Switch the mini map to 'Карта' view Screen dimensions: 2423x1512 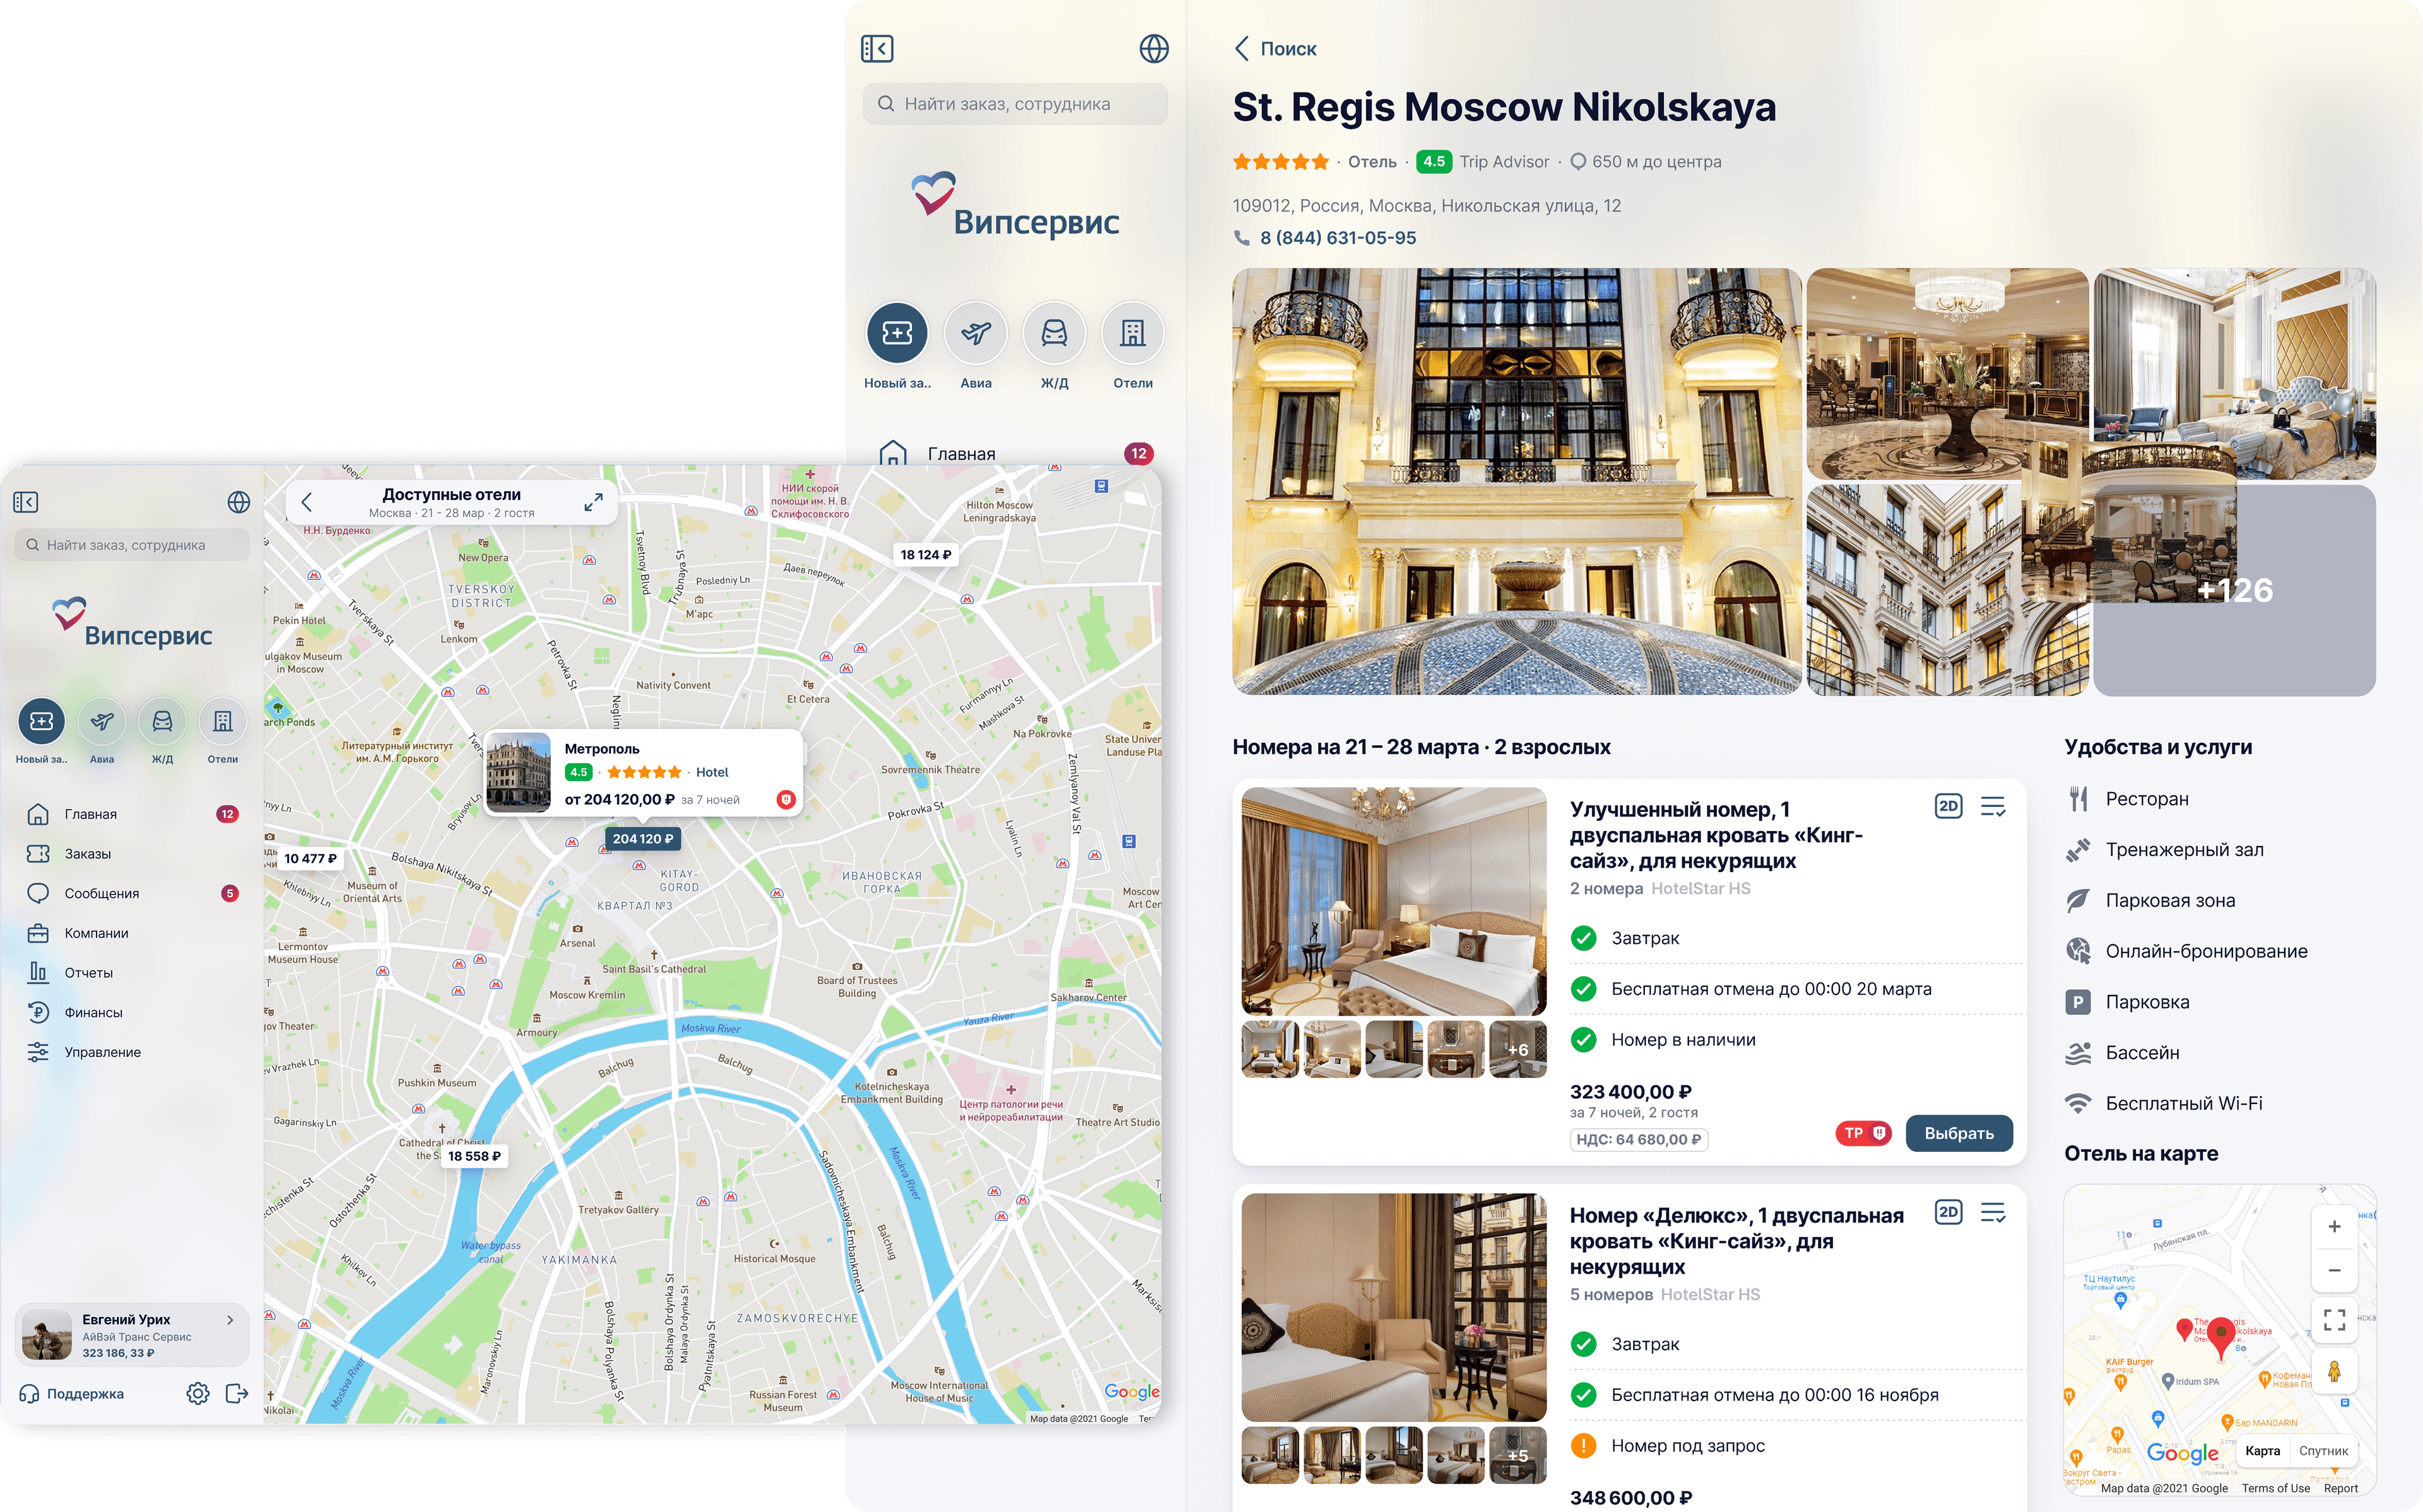click(x=2262, y=1451)
